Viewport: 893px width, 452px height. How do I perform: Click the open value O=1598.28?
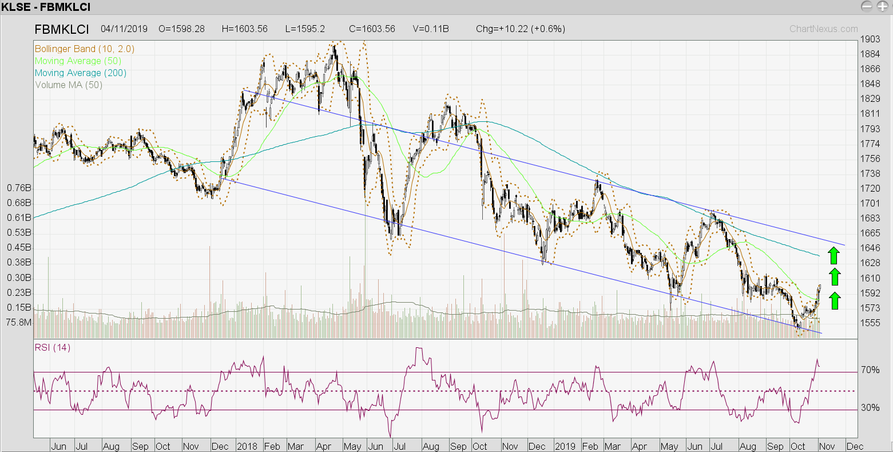[x=181, y=29]
